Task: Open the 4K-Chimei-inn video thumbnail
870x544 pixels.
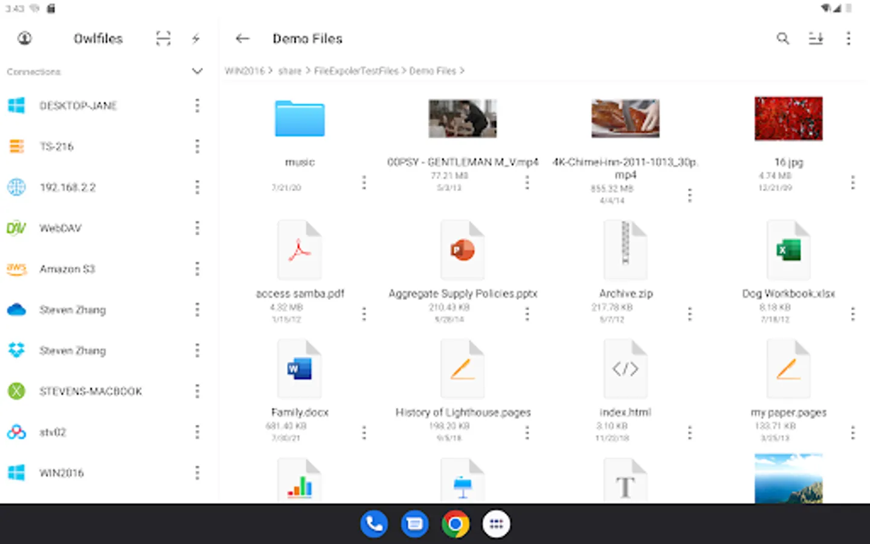Action: [625, 118]
